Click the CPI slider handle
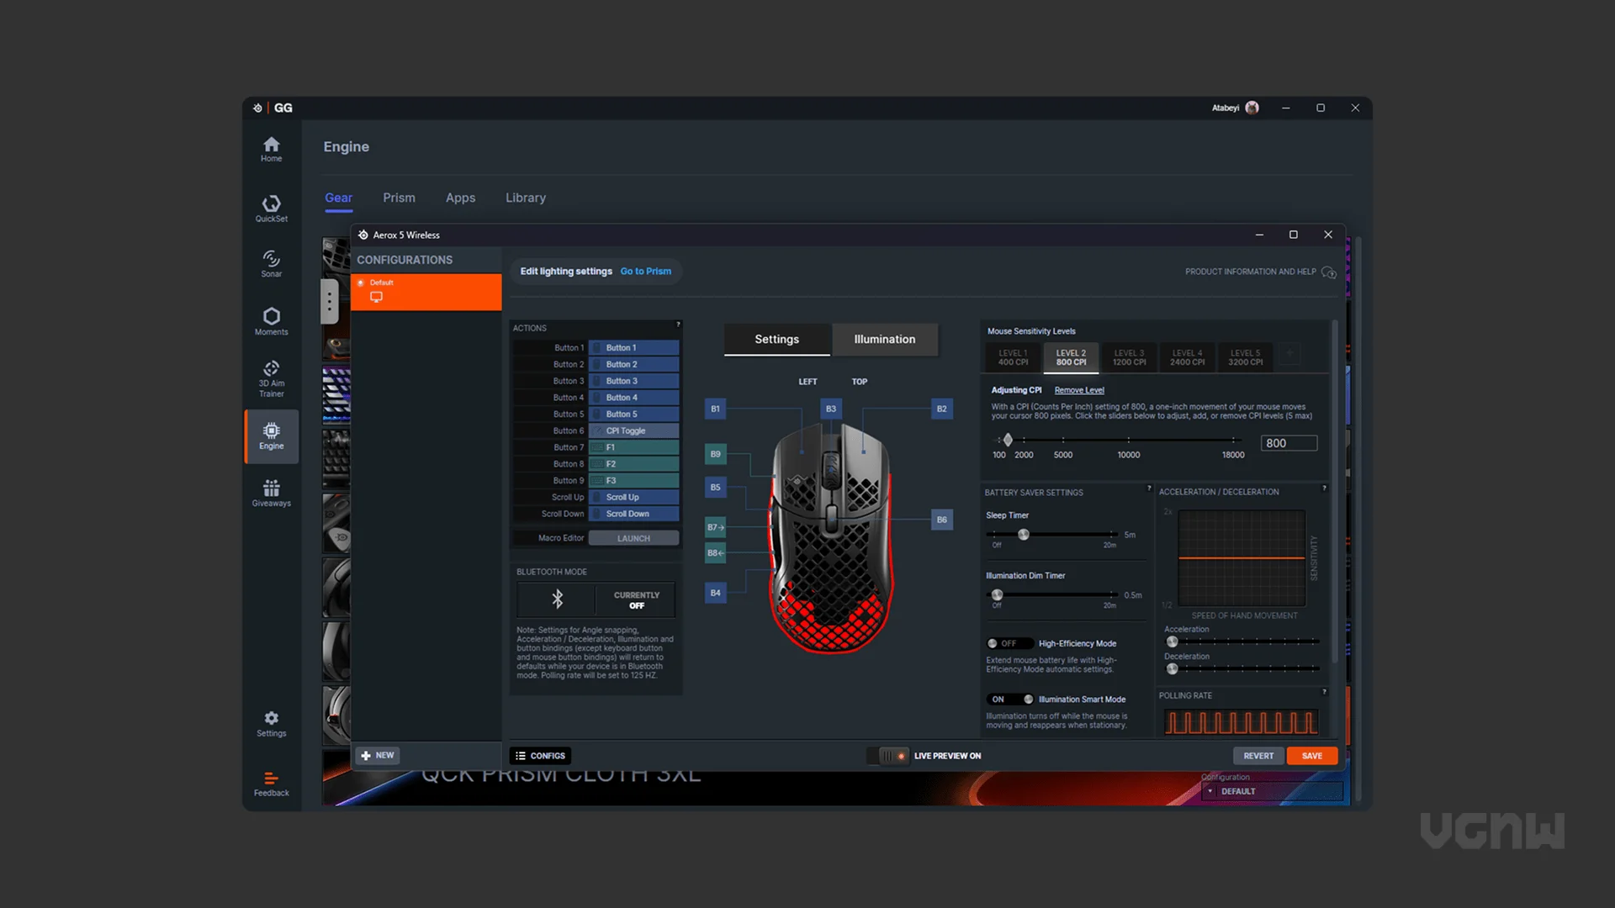The width and height of the screenshot is (1615, 908). 1008,440
